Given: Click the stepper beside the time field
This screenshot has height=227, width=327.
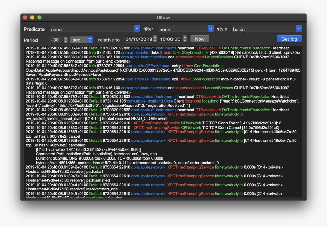Looking at the screenshot, I should pyautogui.click(x=185, y=39).
